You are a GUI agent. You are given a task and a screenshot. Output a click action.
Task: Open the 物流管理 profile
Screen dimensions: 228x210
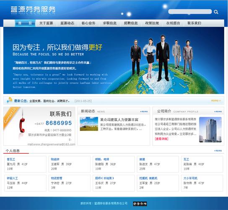point(57,178)
